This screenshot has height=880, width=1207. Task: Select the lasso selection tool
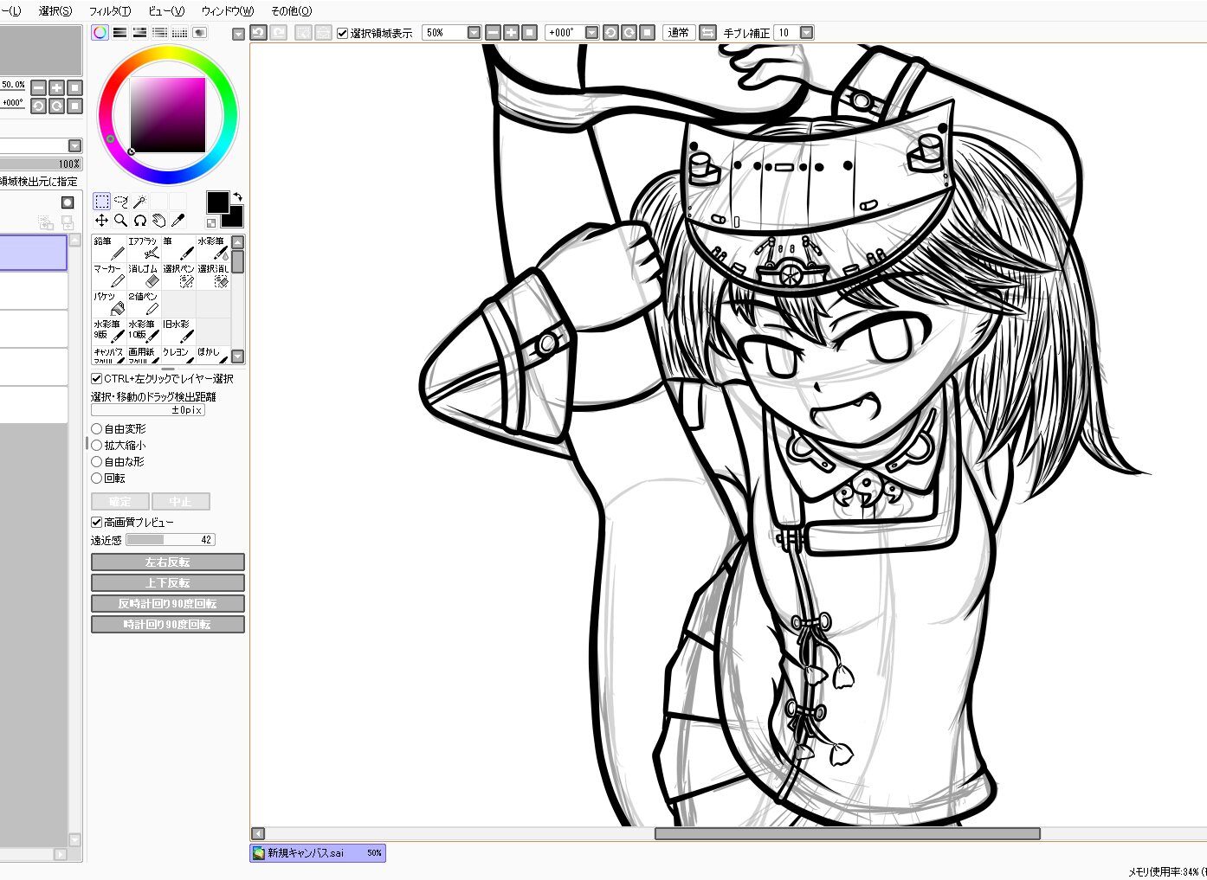click(x=120, y=202)
